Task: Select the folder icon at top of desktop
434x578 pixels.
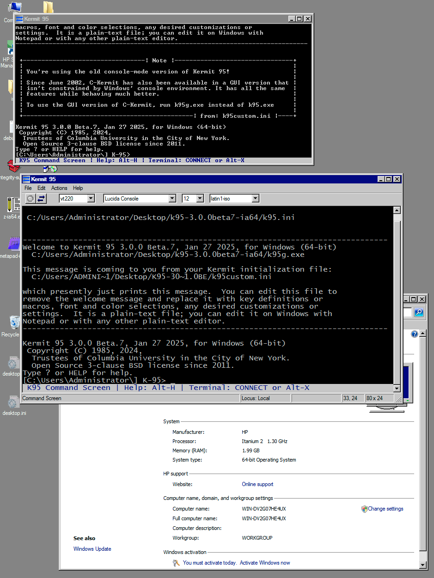Action: pos(48,7)
